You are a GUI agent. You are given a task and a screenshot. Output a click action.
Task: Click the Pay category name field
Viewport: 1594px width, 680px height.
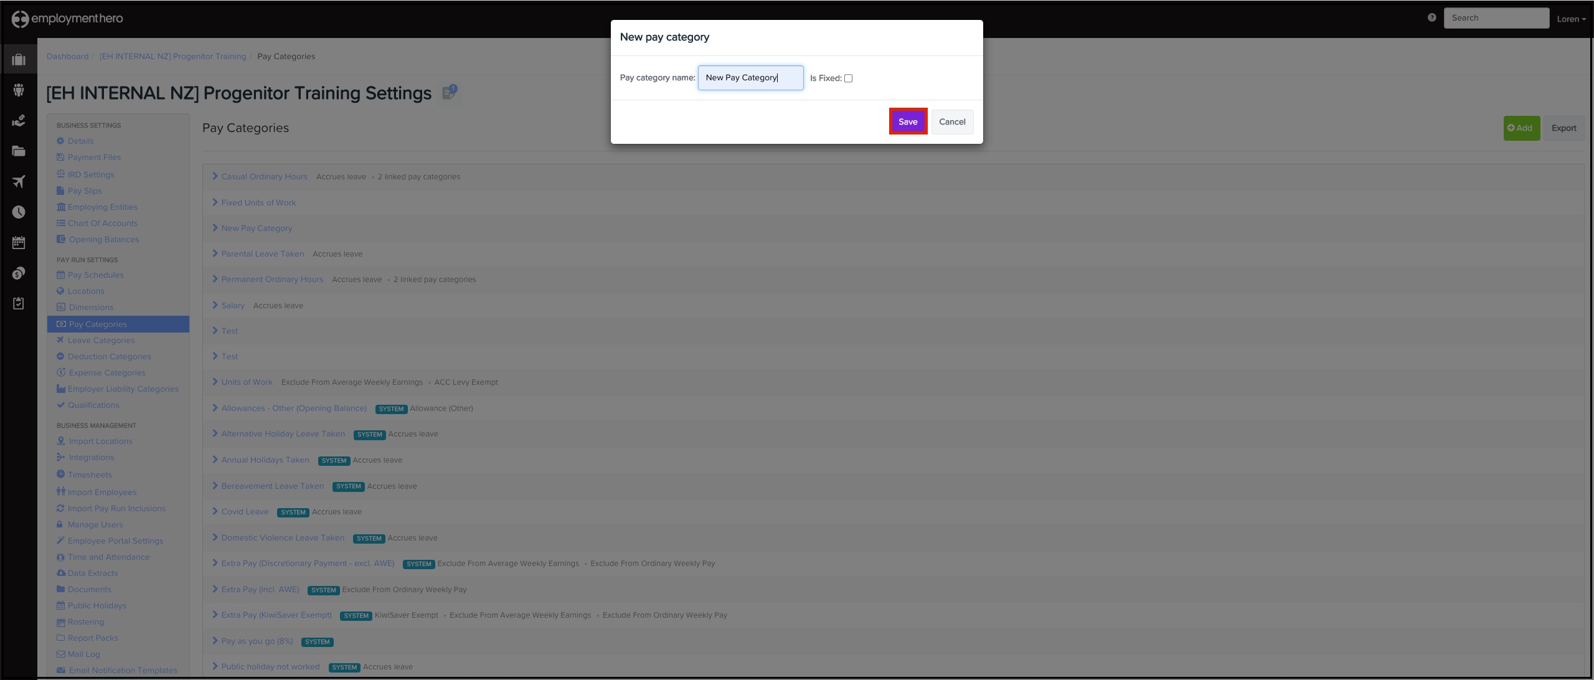tap(750, 78)
